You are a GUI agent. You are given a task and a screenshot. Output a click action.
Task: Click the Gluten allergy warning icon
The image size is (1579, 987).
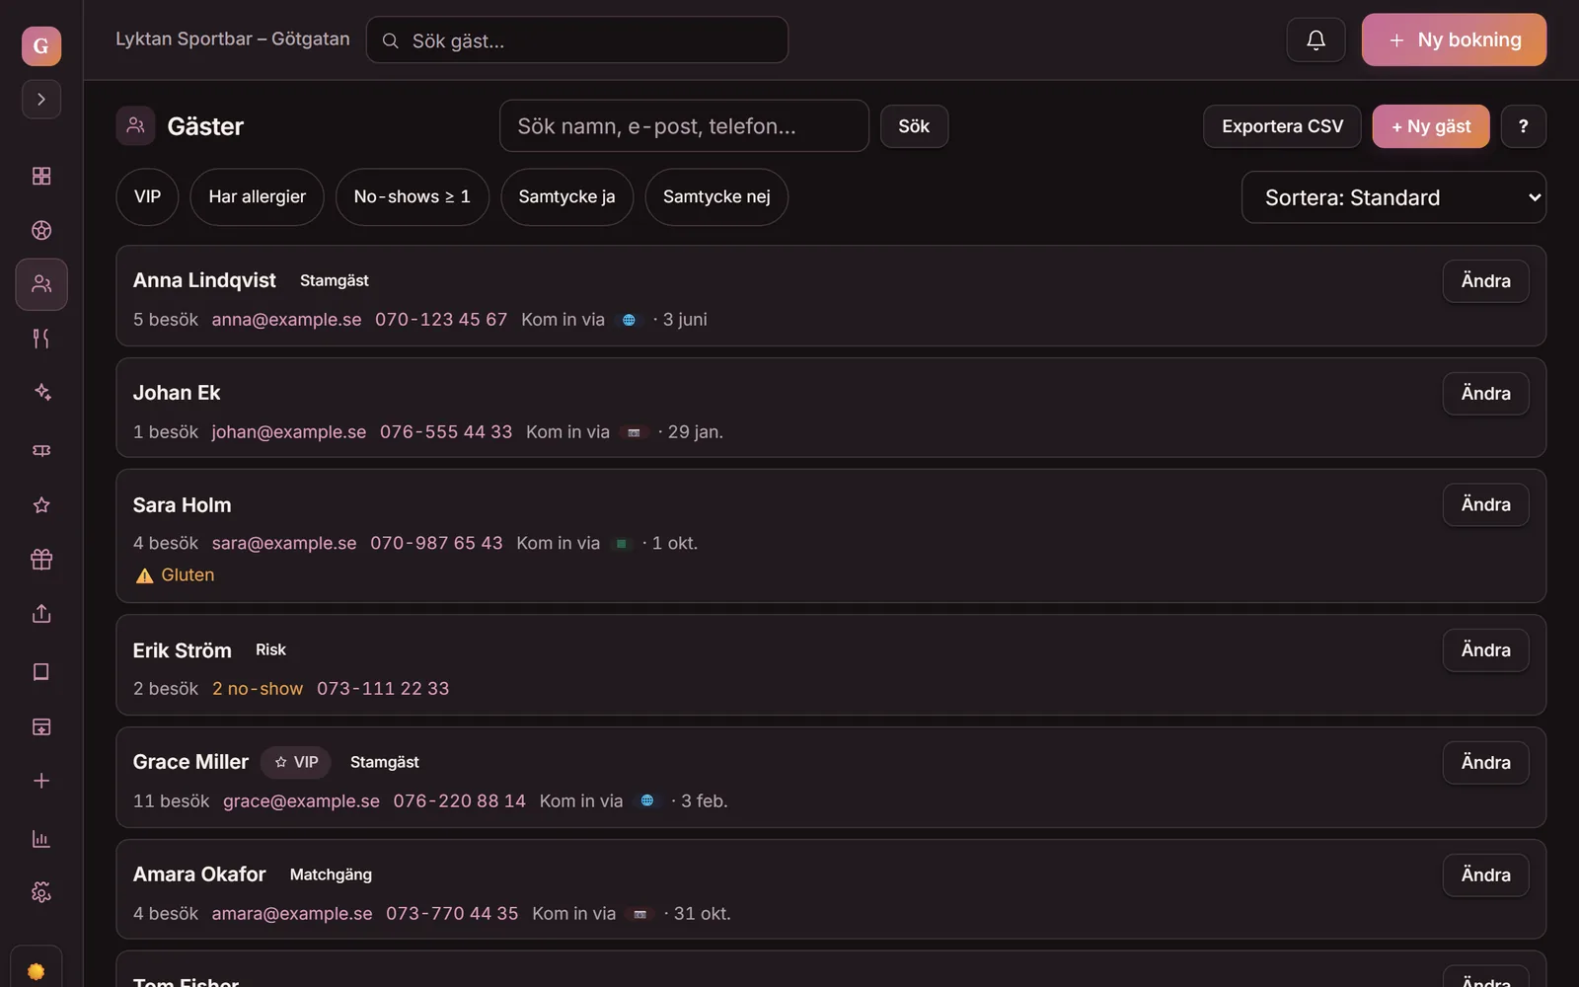pos(144,575)
